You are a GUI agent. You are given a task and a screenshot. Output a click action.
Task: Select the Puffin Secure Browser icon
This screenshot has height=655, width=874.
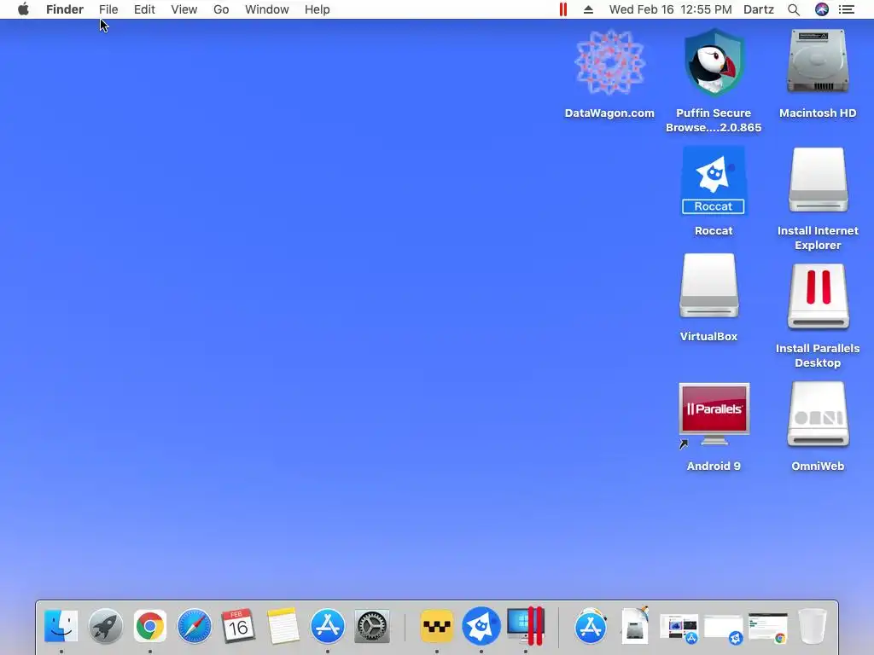click(x=714, y=62)
